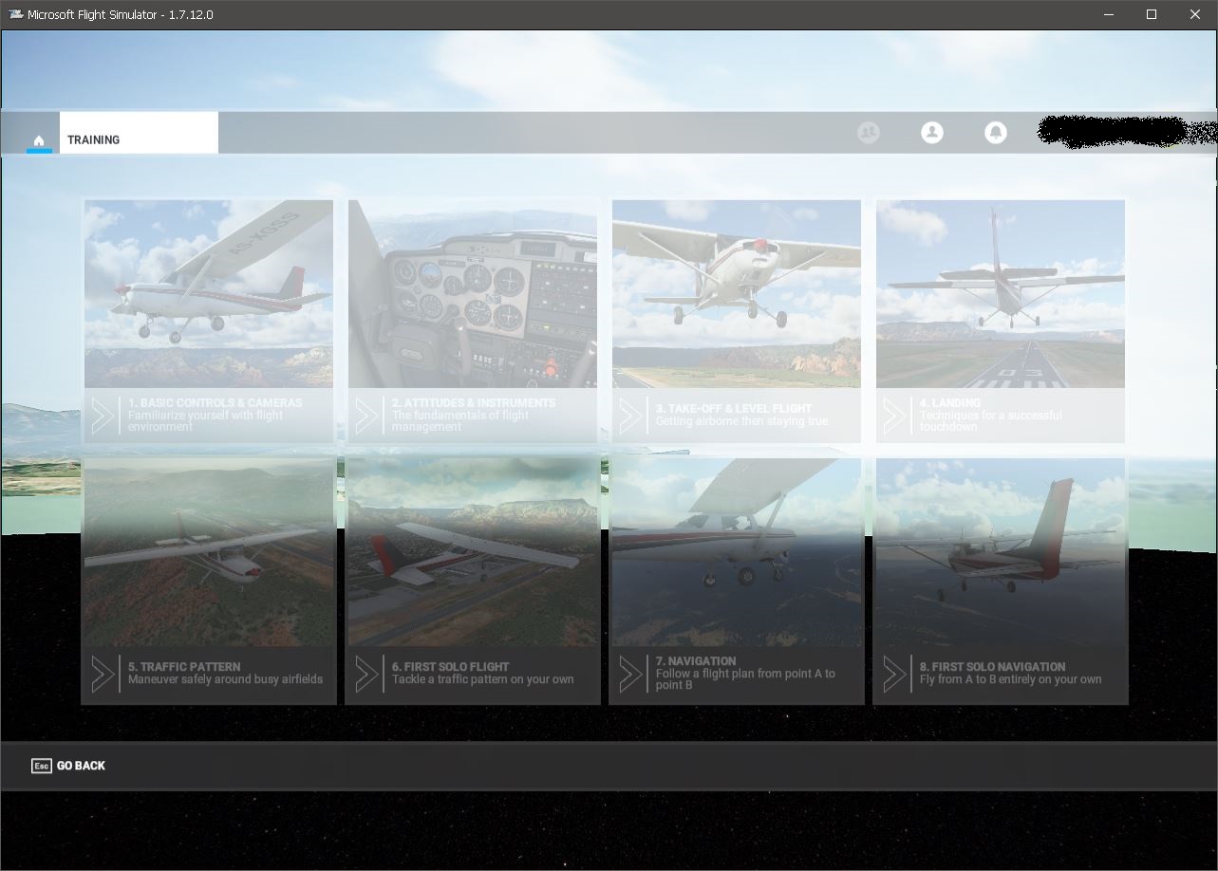The height and width of the screenshot is (871, 1218).
Task: Click the arrow icon on Basic Controls & Cameras
Action: point(103,415)
